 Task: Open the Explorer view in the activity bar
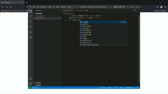point(31,11)
